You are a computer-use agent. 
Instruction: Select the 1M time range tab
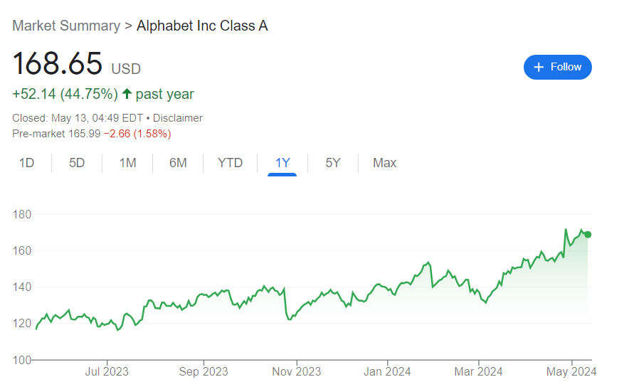click(x=127, y=163)
